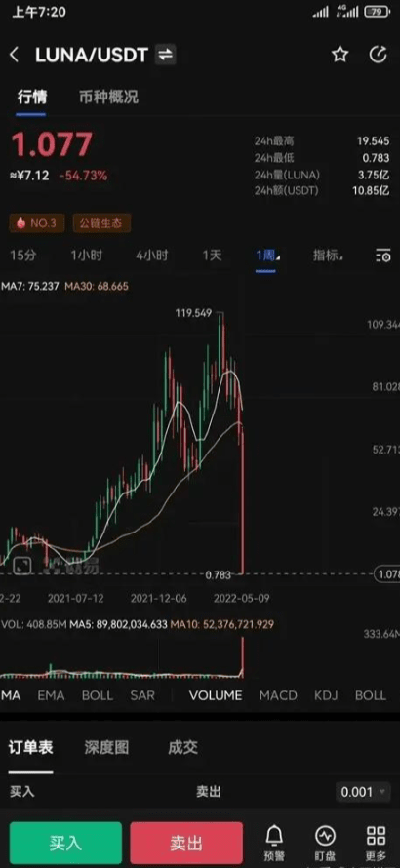Viewport: 400px width, 868px height.
Task: Switch to the 币种概况 tab
Action: pyautogui.click(x=108, y=98)
